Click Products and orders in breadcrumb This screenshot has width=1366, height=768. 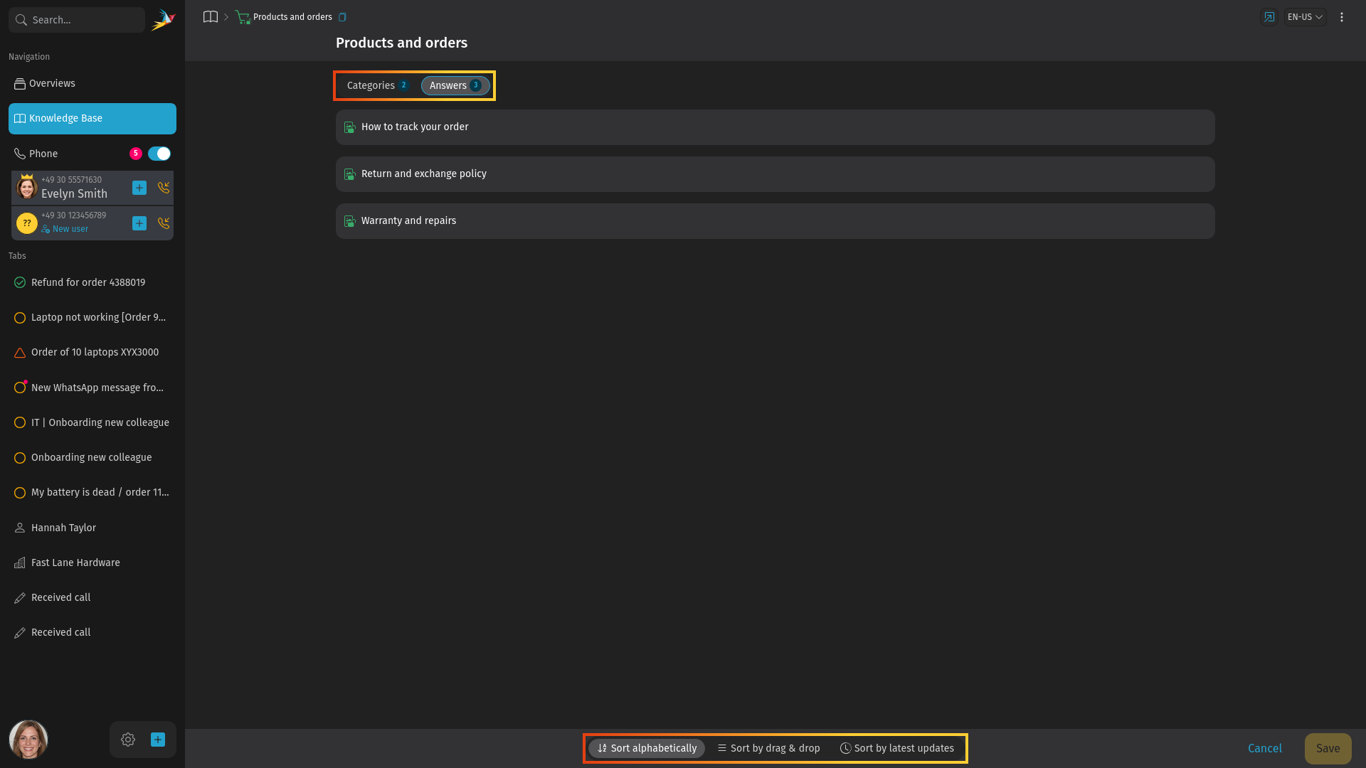coord(292,17)
